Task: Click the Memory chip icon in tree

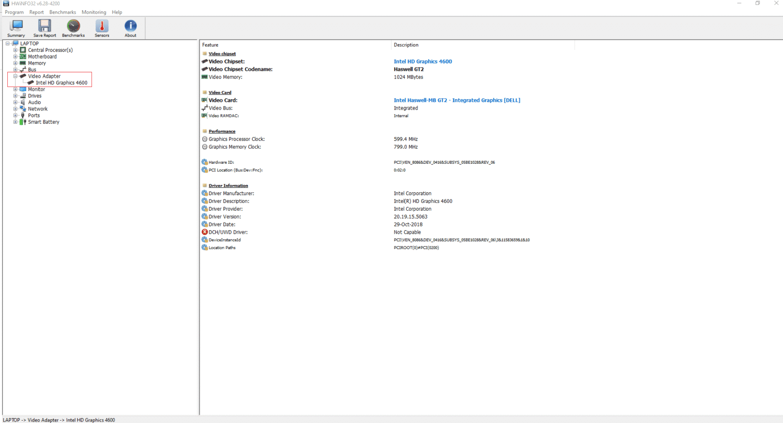Action: point(23,63)
